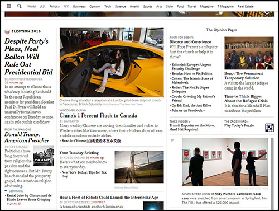This screenshot has width=279, height=211.
Task: Open Jennifer Steinhauer's byline
Action: (26, 79)
